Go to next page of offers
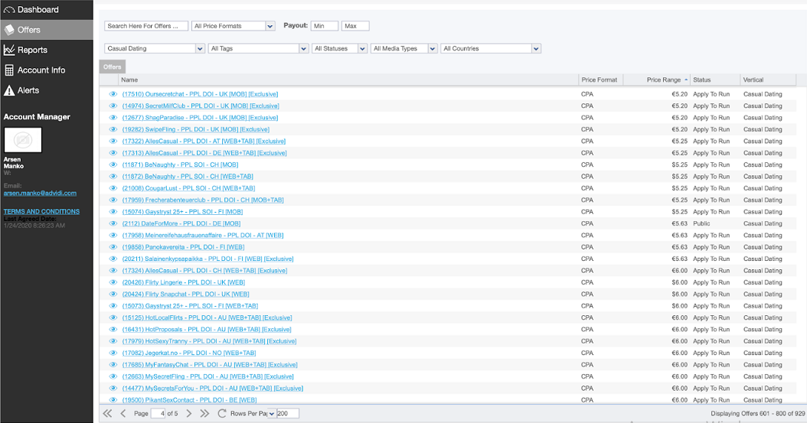This screenshot has width=807, height=423. [x=189, y=413]
